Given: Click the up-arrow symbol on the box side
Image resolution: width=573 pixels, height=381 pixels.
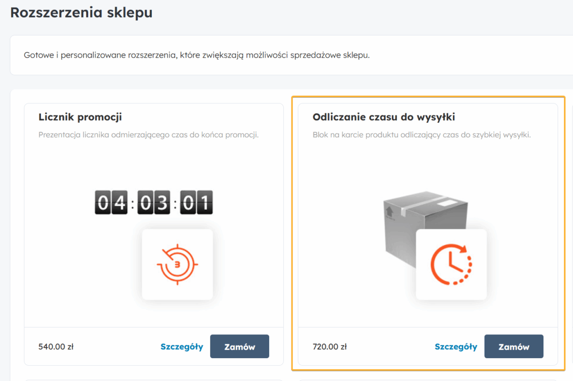Looking at the screenshot, I should pos(389,211).
